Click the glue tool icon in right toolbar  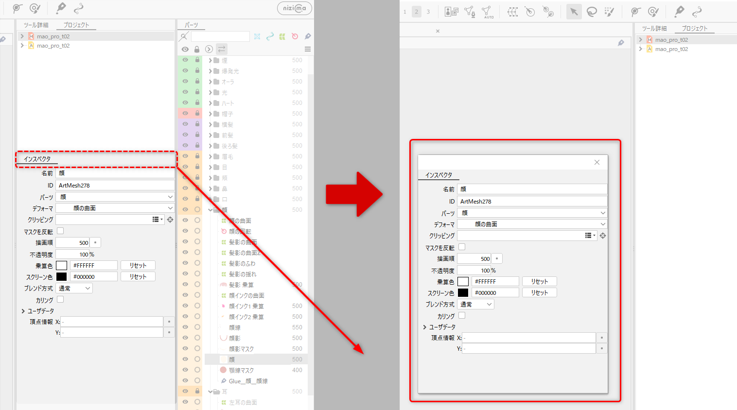coord(697,12)
